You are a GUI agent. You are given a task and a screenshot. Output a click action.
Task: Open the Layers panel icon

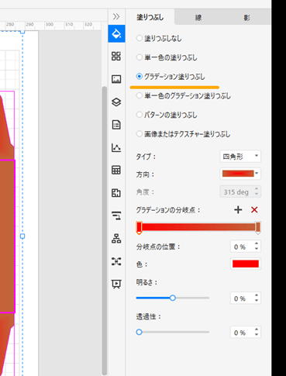(116, 102)
